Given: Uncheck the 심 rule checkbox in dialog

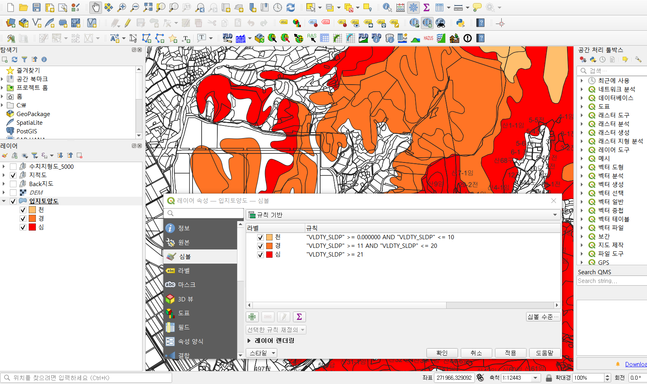Looking at the screenshot, I should 260,255.
